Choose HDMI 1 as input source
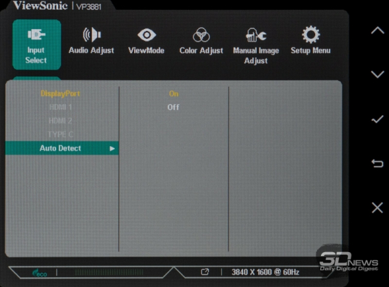Viewport: 389px width, 287px height. point(60,107)
